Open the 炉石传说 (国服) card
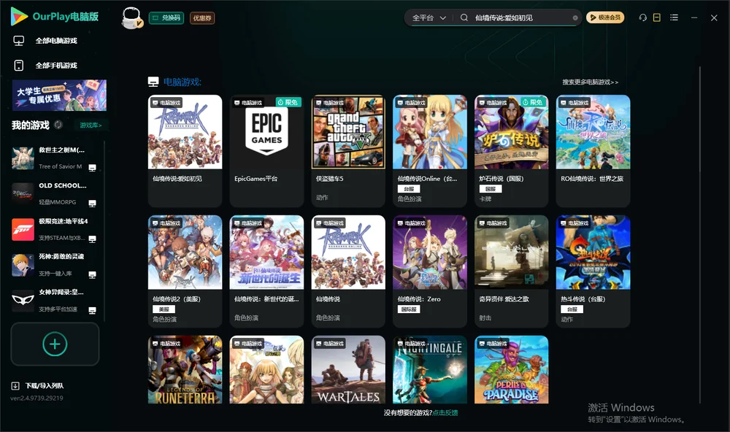The width and height of the screenshot is (730, 432). click(512, 151)
